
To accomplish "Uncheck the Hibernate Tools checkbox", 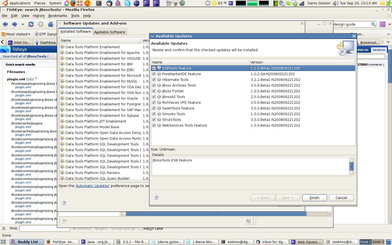I will click(154, 79).
